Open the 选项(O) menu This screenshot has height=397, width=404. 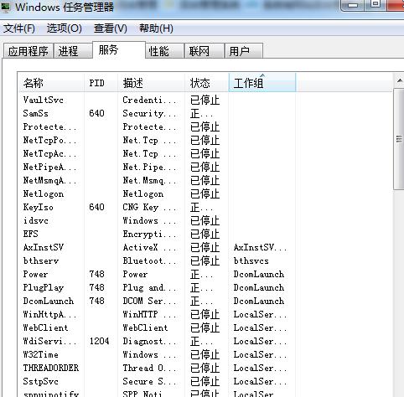click(x=65, y=28)
